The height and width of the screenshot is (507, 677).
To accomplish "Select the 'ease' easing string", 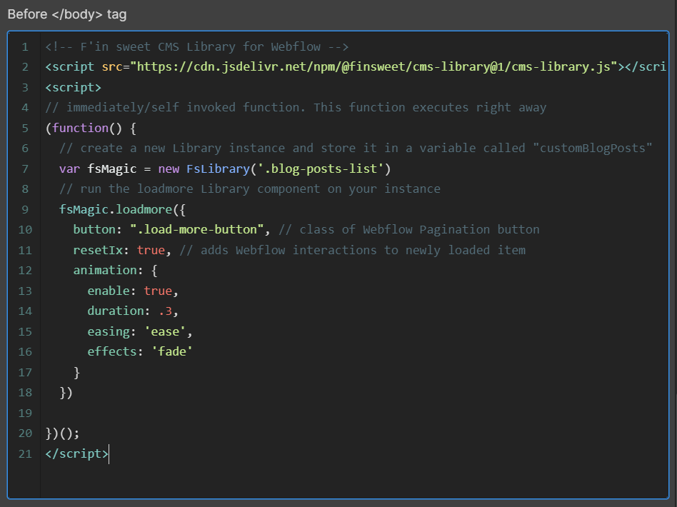I will [x=166, y=331].
